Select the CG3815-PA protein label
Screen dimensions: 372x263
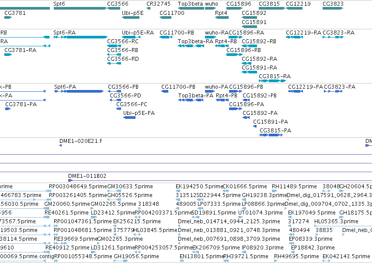275,131
